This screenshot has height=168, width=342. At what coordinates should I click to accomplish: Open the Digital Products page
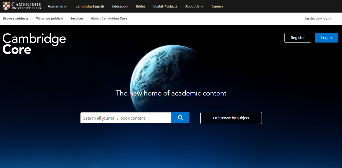[165, 6]
